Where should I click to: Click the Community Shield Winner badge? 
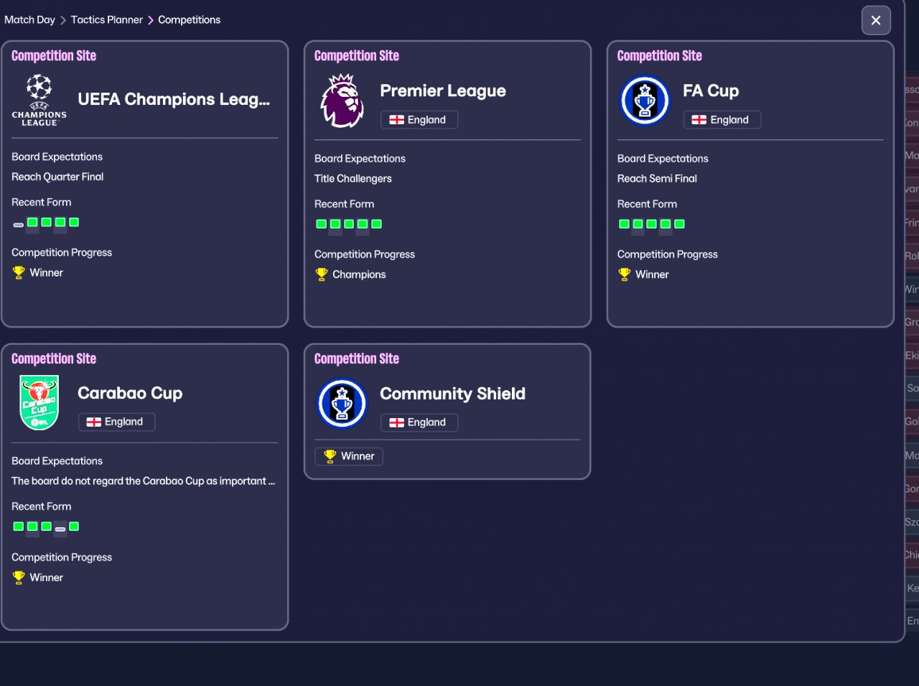[x=349, y=456]
